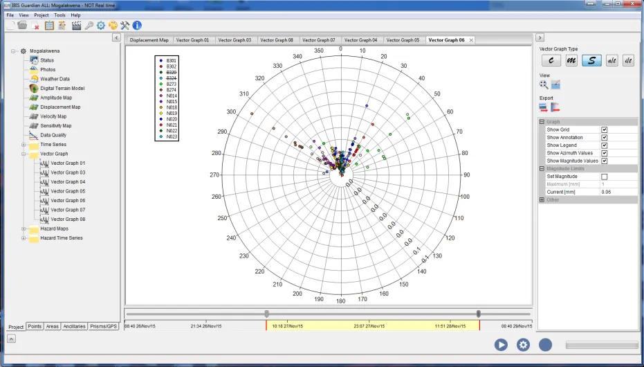Open the Tools menu
644x367 pixels.
[x=59, y=15]
